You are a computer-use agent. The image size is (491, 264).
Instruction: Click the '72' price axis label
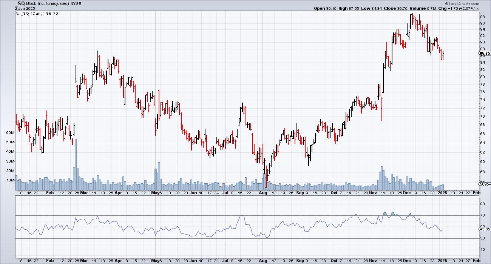pos(482,108)
